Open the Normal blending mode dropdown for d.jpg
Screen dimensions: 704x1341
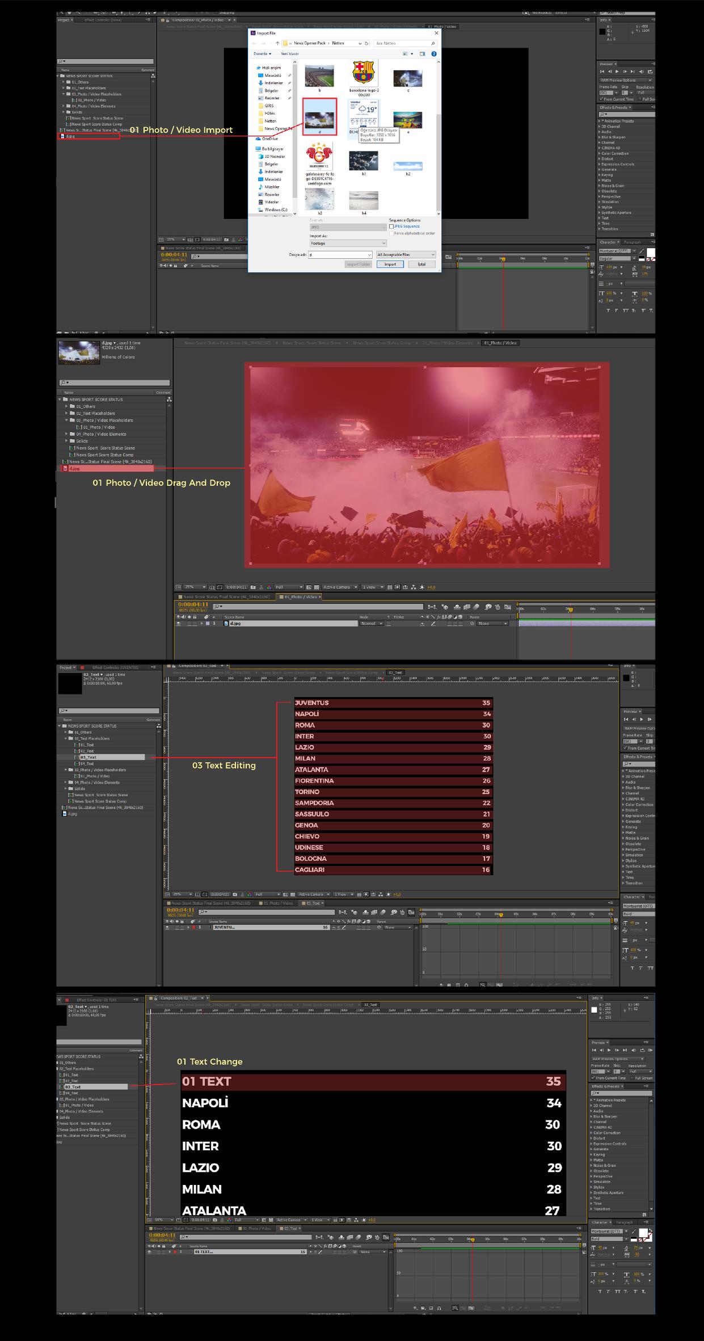coord(372,623)
